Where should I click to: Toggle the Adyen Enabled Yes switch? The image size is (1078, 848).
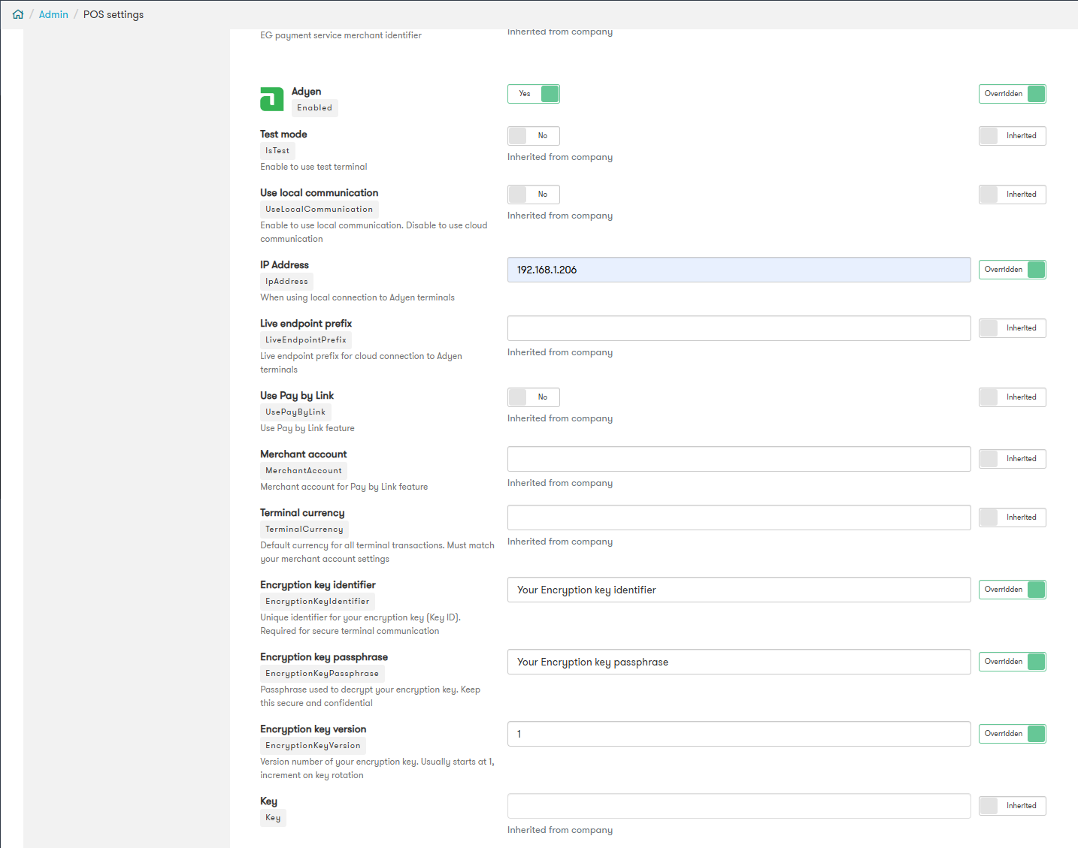pos(534,94)
